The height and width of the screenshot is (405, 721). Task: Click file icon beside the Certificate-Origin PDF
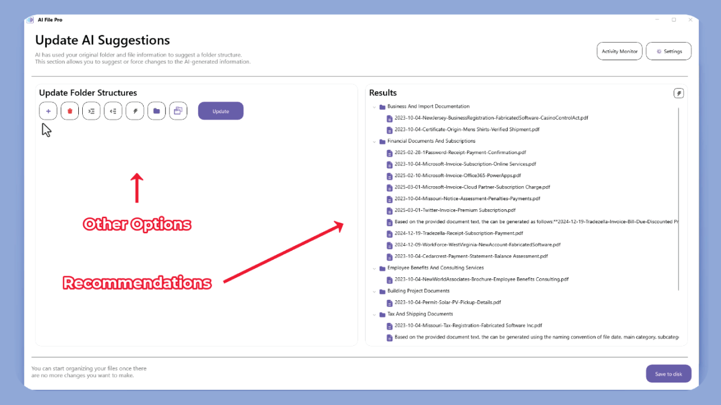pyautogui.click(x=389, y=130)
